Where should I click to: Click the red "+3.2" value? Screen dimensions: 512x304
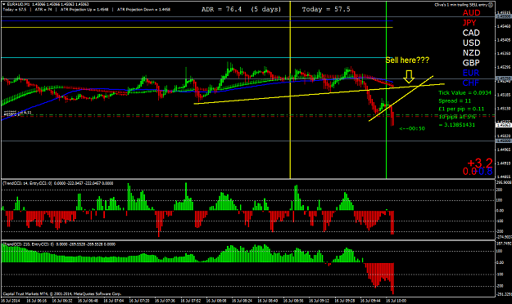[480, 163]
